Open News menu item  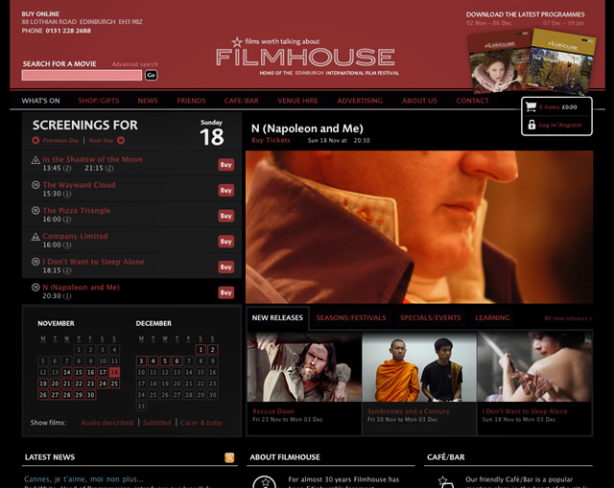(148, 101)
